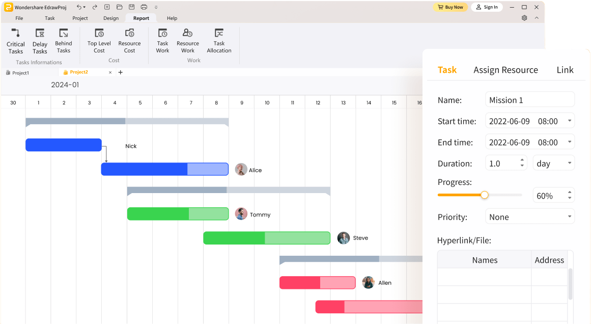
Task: Open the Task ribbon tab
Action: [50, 18]
